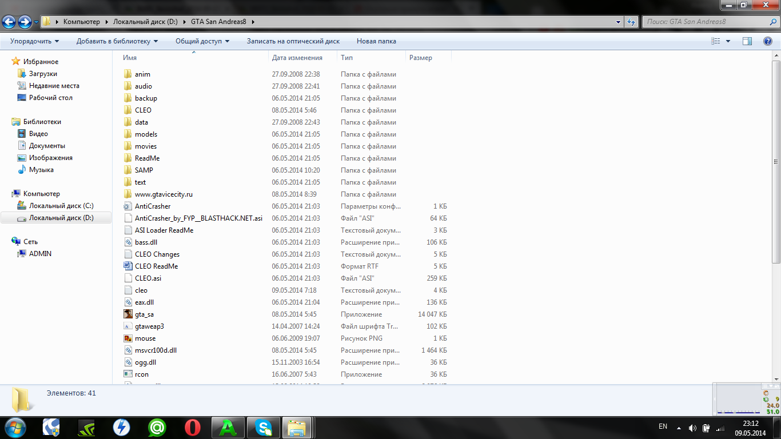781x439 pixels.
Task: Select 'Библиотеки' in the navigation pane
Action: pos(42,122)
